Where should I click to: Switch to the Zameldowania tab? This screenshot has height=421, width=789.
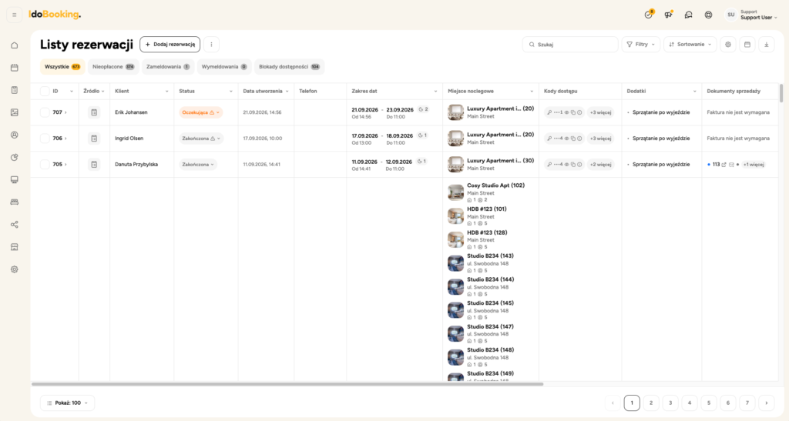click(x=168, y=67)
